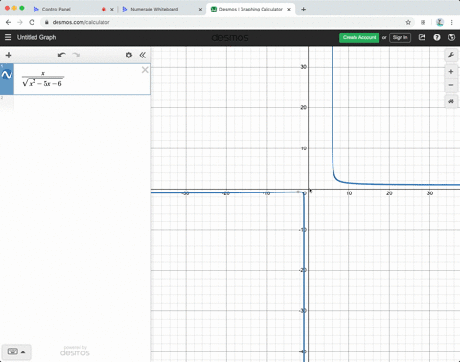This screenshot has height=362, width=460.
Task: Click the Sign In button
Action: (400, 37)
